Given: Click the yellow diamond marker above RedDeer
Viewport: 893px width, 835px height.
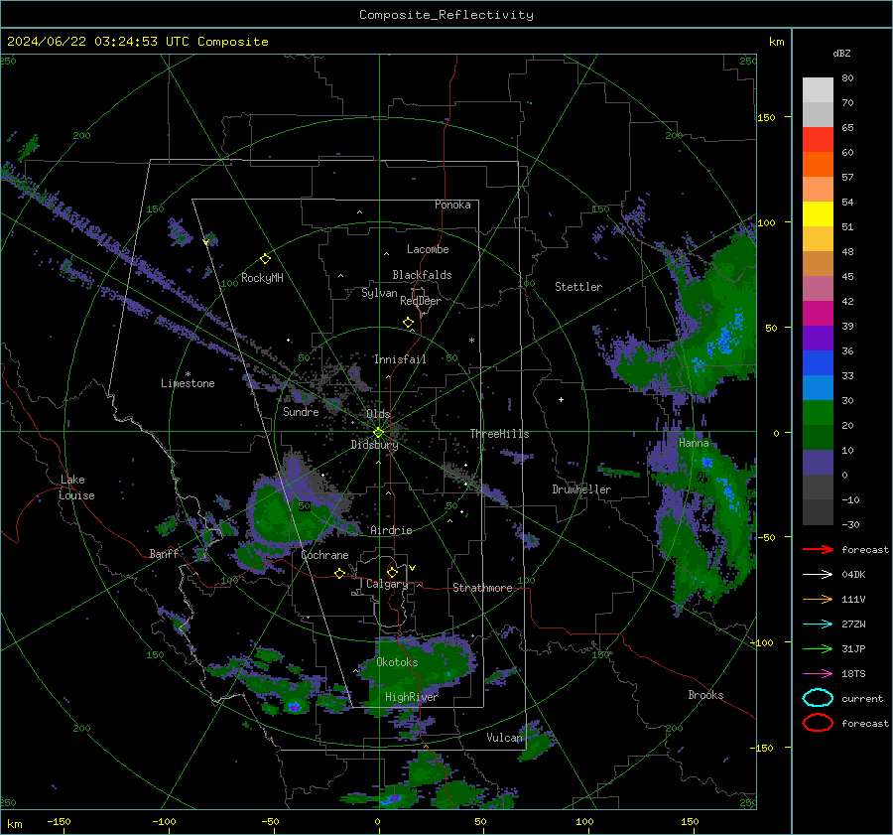Looking at the screenshot, I should pyautogui.click(x=408, y=323).
